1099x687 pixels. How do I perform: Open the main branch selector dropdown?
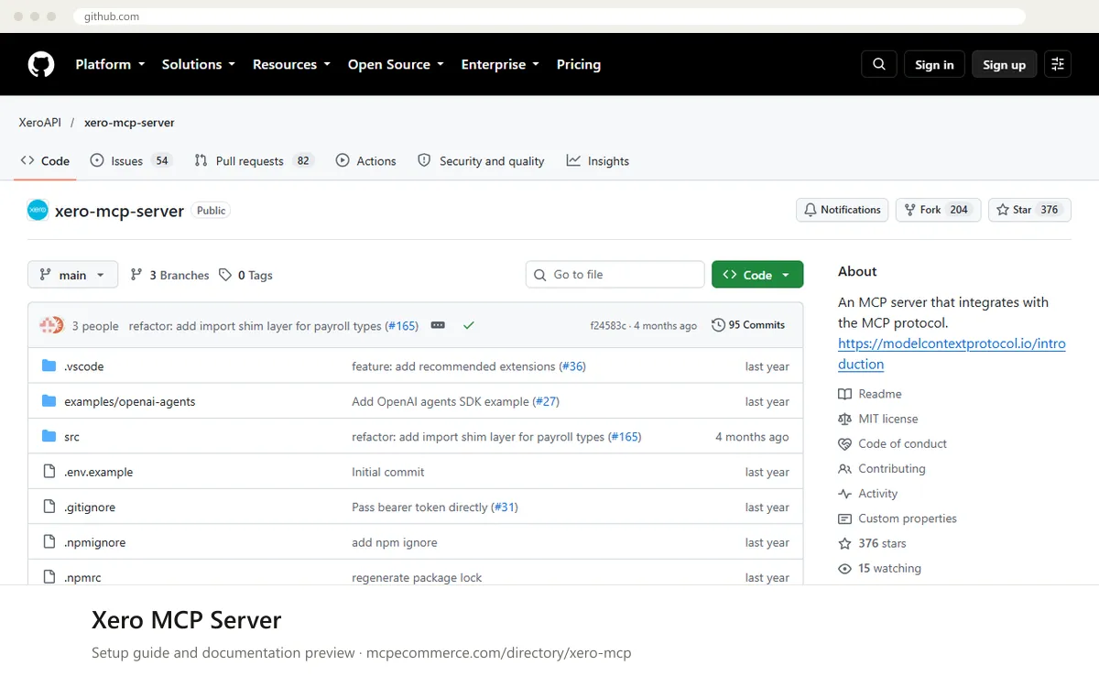point(72,275)
